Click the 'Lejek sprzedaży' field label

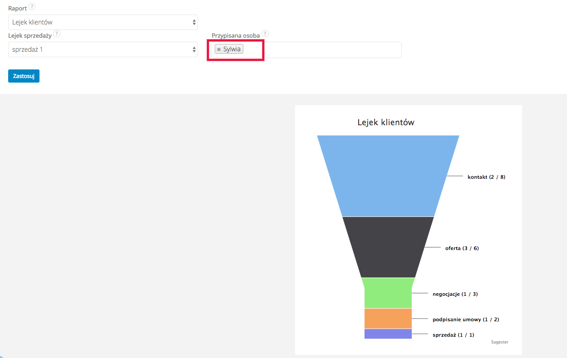coord(30,35)
